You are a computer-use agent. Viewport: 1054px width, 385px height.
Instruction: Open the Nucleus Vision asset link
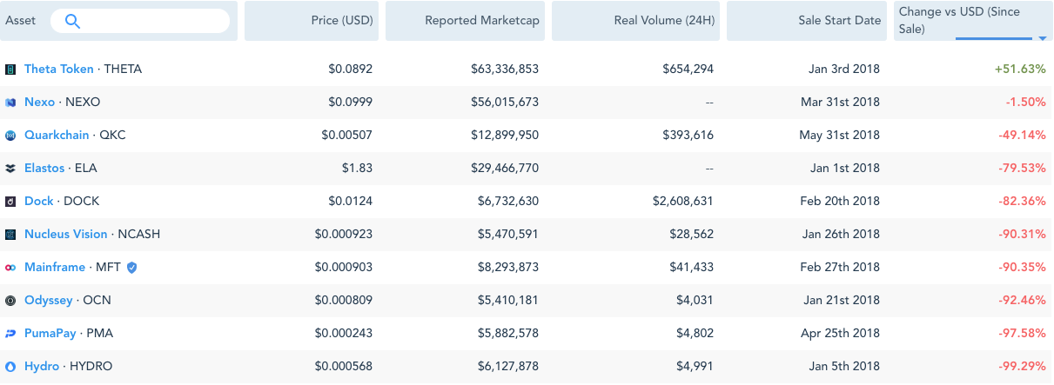pyautogui.click(x=66, y=234)
